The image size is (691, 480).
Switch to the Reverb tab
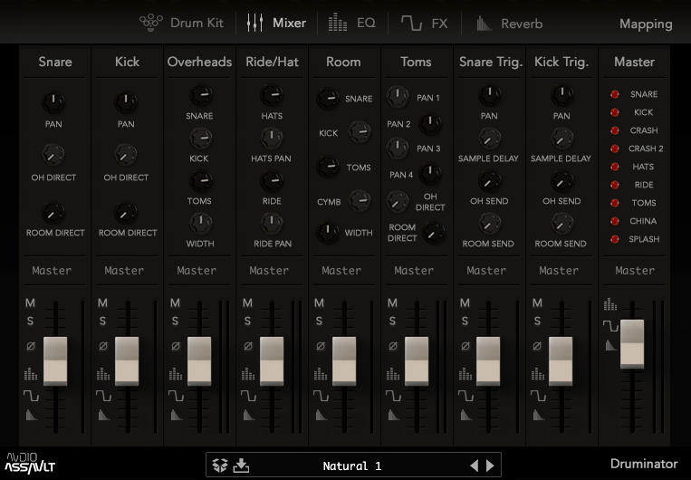pos(510,23)
